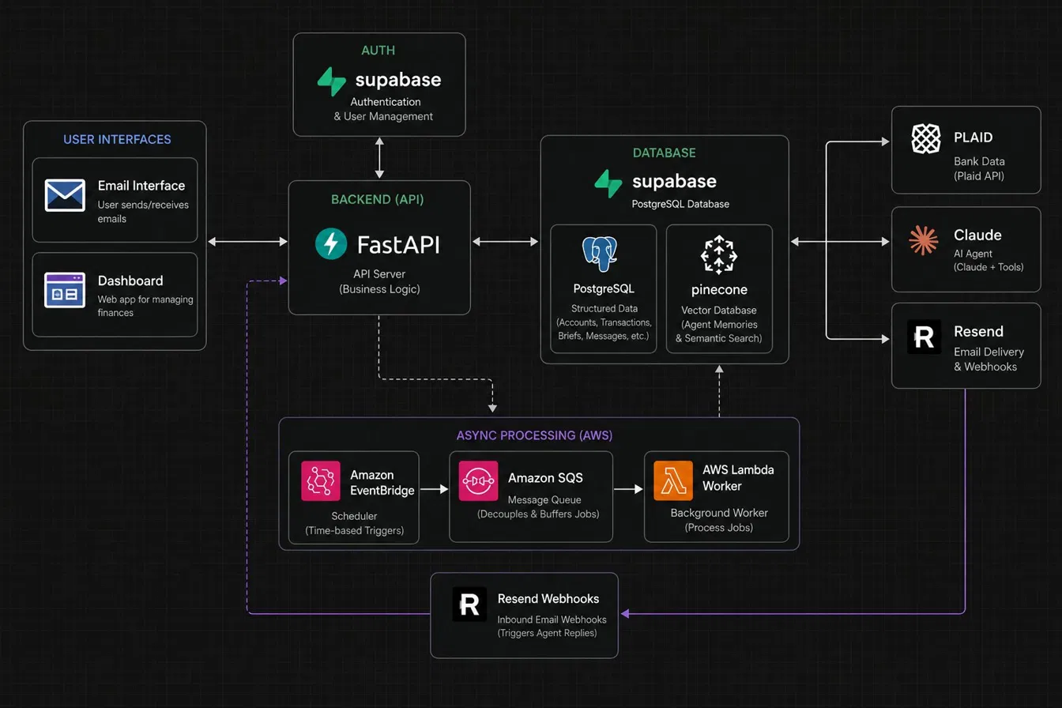The width and height of the screenshot is (1062, 708).
Task: Click the 'Amazon SQS' title text
Action: click(545, 478)
